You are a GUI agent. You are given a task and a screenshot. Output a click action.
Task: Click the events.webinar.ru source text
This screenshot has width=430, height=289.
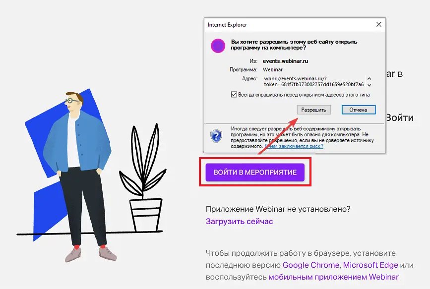tap(285, 61)
